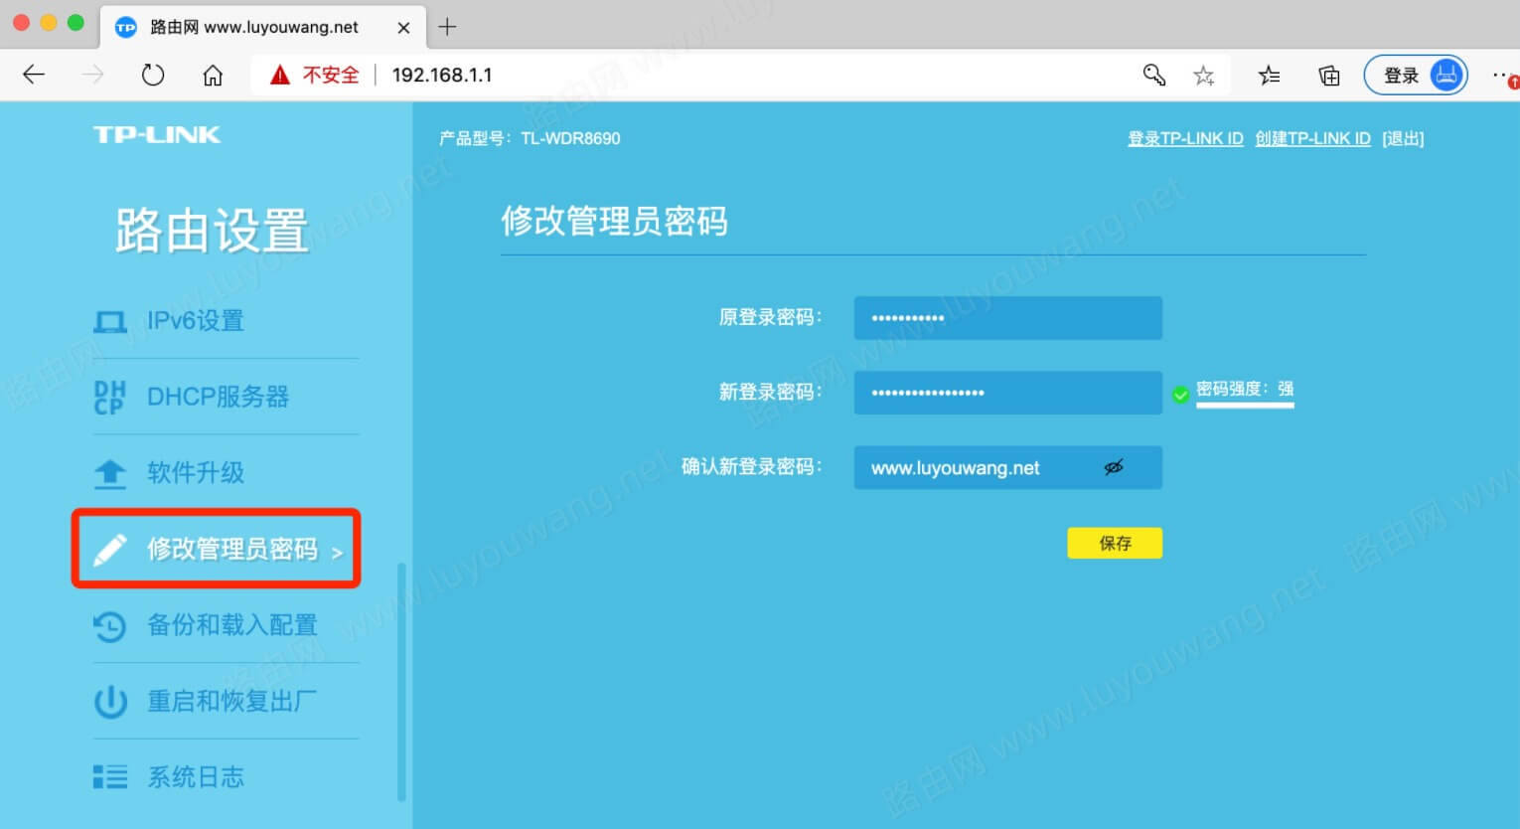Open the 登录TP-LINK ID link

(1185, 138)
